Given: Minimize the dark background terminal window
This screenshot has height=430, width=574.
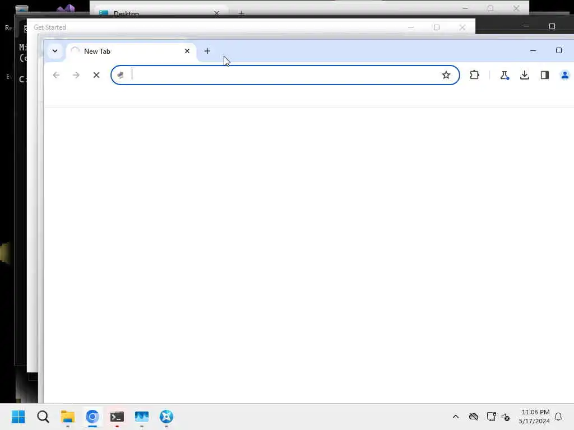Looking at the screenshot, I should point(526,26).
